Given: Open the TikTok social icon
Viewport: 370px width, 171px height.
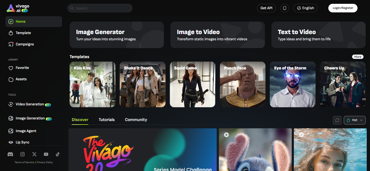Looking at the screenshot, I should pos(57,154).
